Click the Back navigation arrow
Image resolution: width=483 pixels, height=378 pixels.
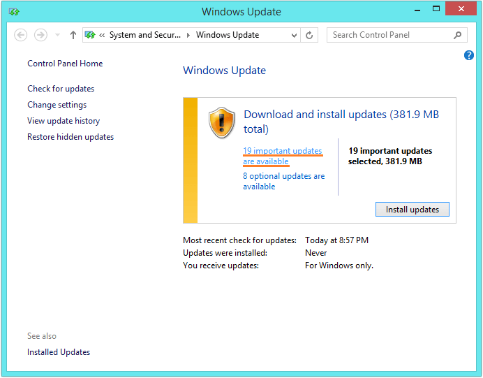coord(21,35)
